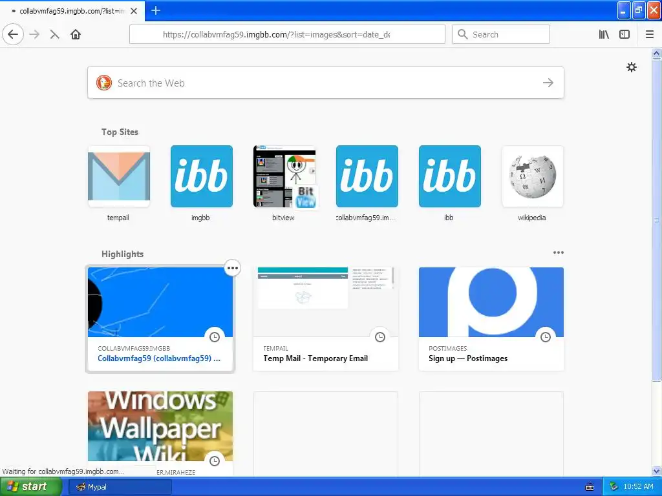Click the 10:52 AM clock
The width and height of the screenshot is (662, 496).
click(x=638, y=487)
